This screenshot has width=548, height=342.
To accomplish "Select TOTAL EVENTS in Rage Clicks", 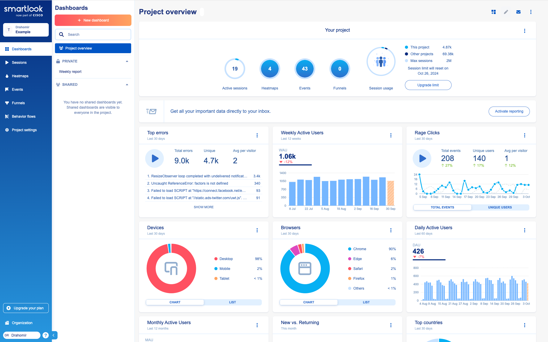I will point(442,207).
